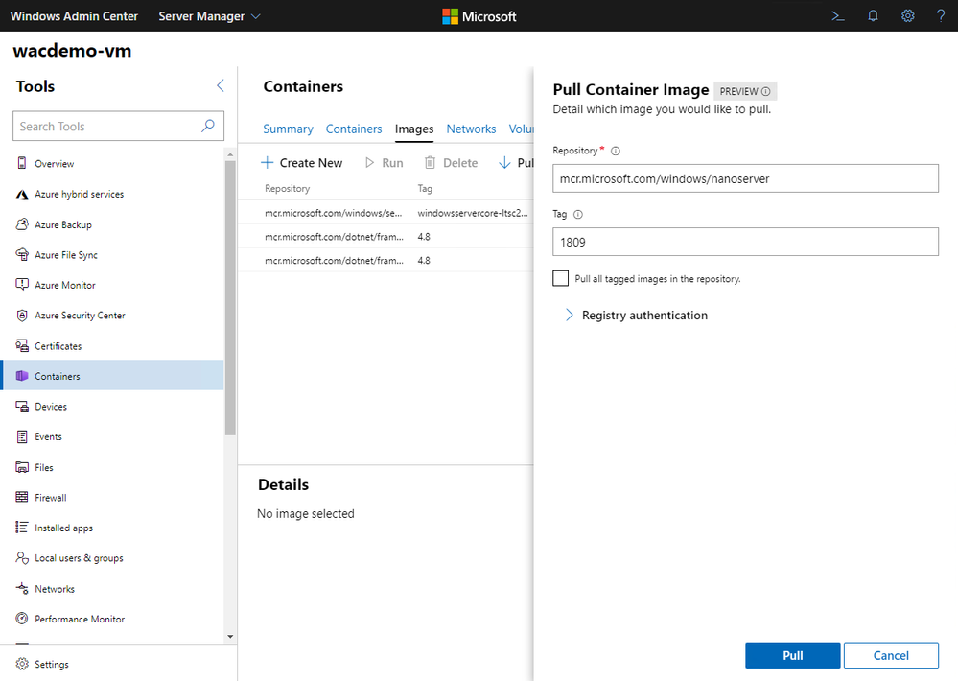Click the search magnifier icon
The height and width of the screenshot is (681, 958).
[208, 126]
